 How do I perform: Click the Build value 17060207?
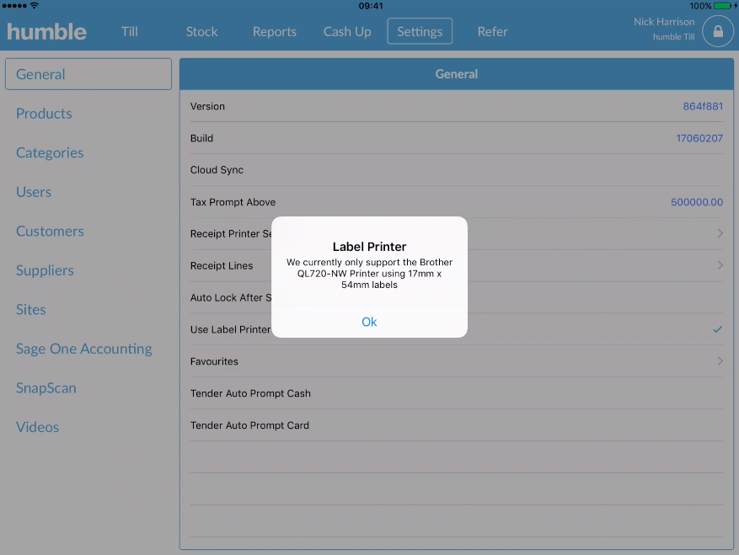coord(699,138)
